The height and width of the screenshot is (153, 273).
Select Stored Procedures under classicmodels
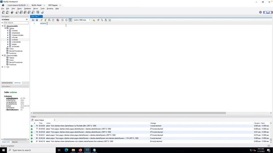(x=16, y=51)
